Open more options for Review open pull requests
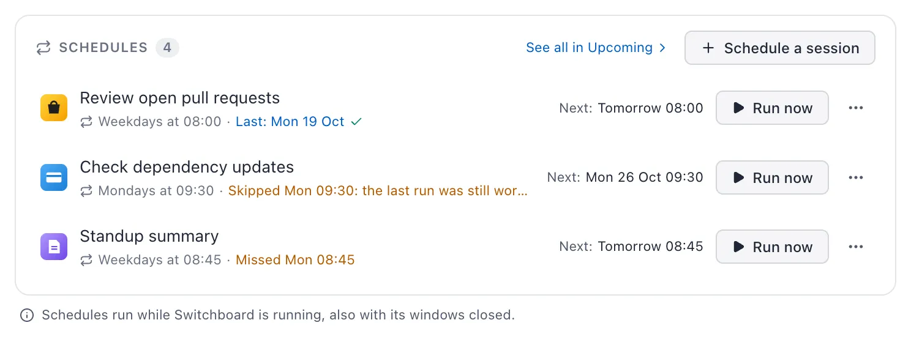The width and height of the screenshot is (911, 339). [x=856, y=108]
